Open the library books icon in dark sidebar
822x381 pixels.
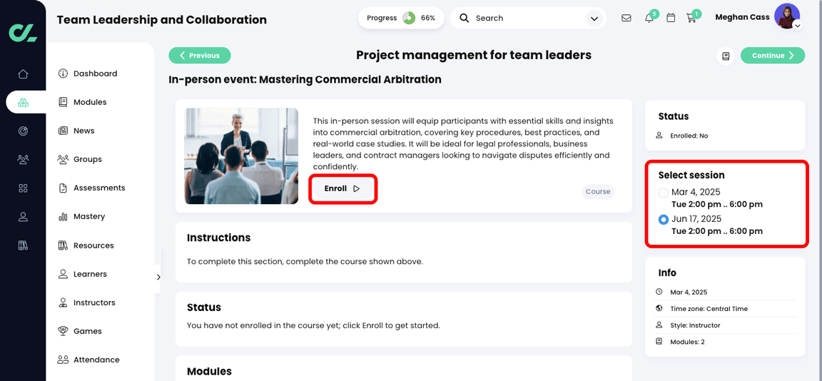tap(23, 245)
